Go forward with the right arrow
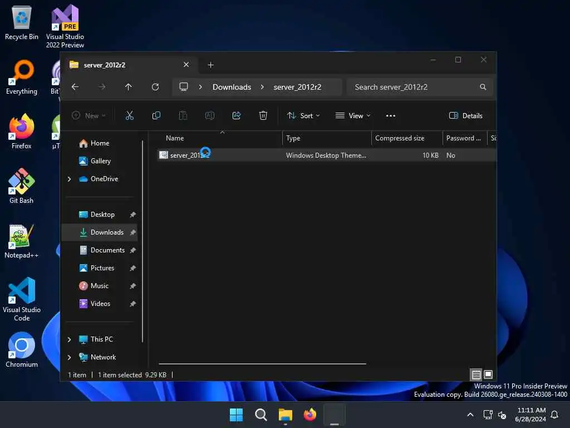The width and height of the screenshot is (570, 428). [x=102, y=87]
